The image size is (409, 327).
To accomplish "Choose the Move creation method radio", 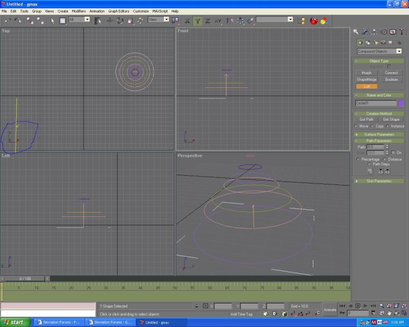I will point(356,126).
